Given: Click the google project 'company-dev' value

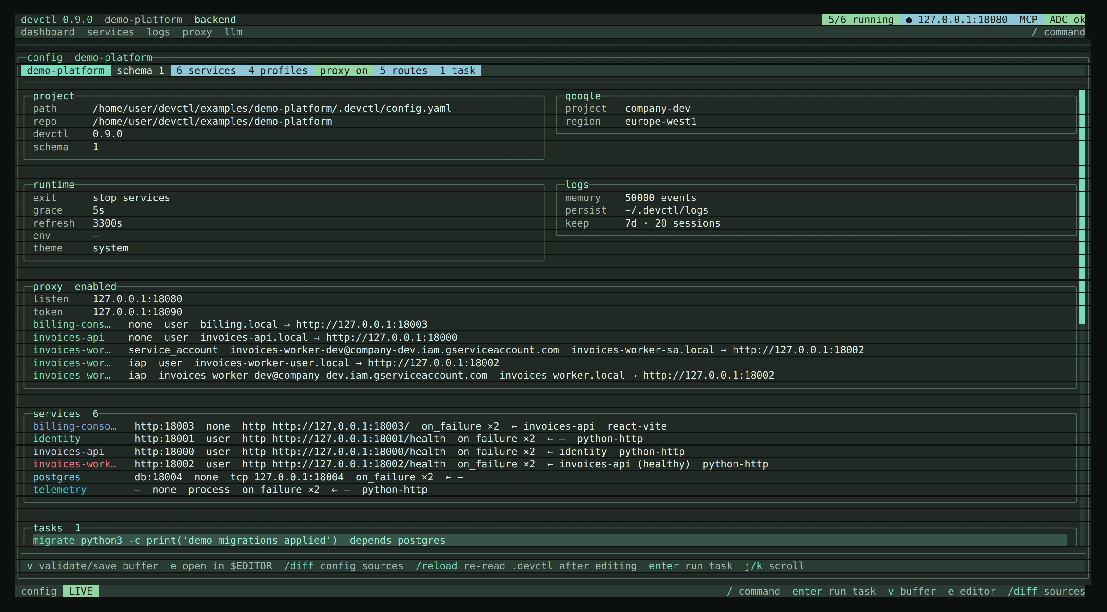Looking at the screenshot, I should tap(657, 108).
